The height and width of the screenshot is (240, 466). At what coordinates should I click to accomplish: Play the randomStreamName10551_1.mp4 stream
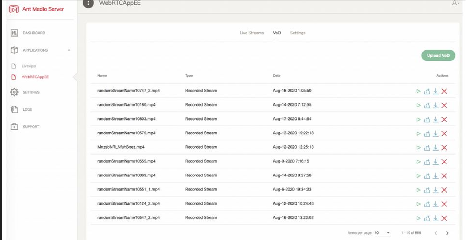[418, 189]
